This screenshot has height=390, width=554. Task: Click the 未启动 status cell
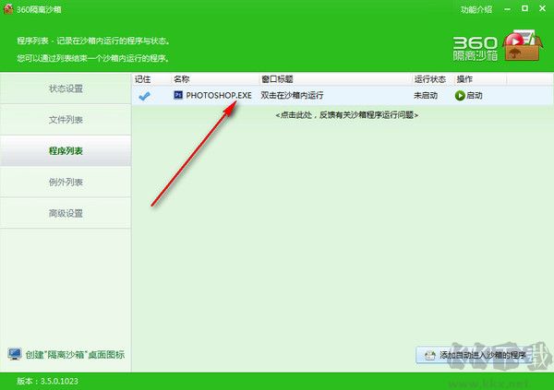pos(426,95)
